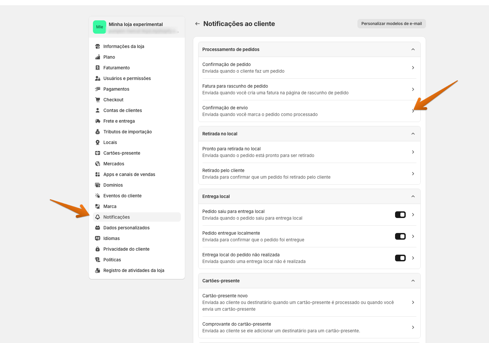The image size is (489, 343).
Task: Collapse the Processamento de pedidos section
Action: (x=413, y=49)
